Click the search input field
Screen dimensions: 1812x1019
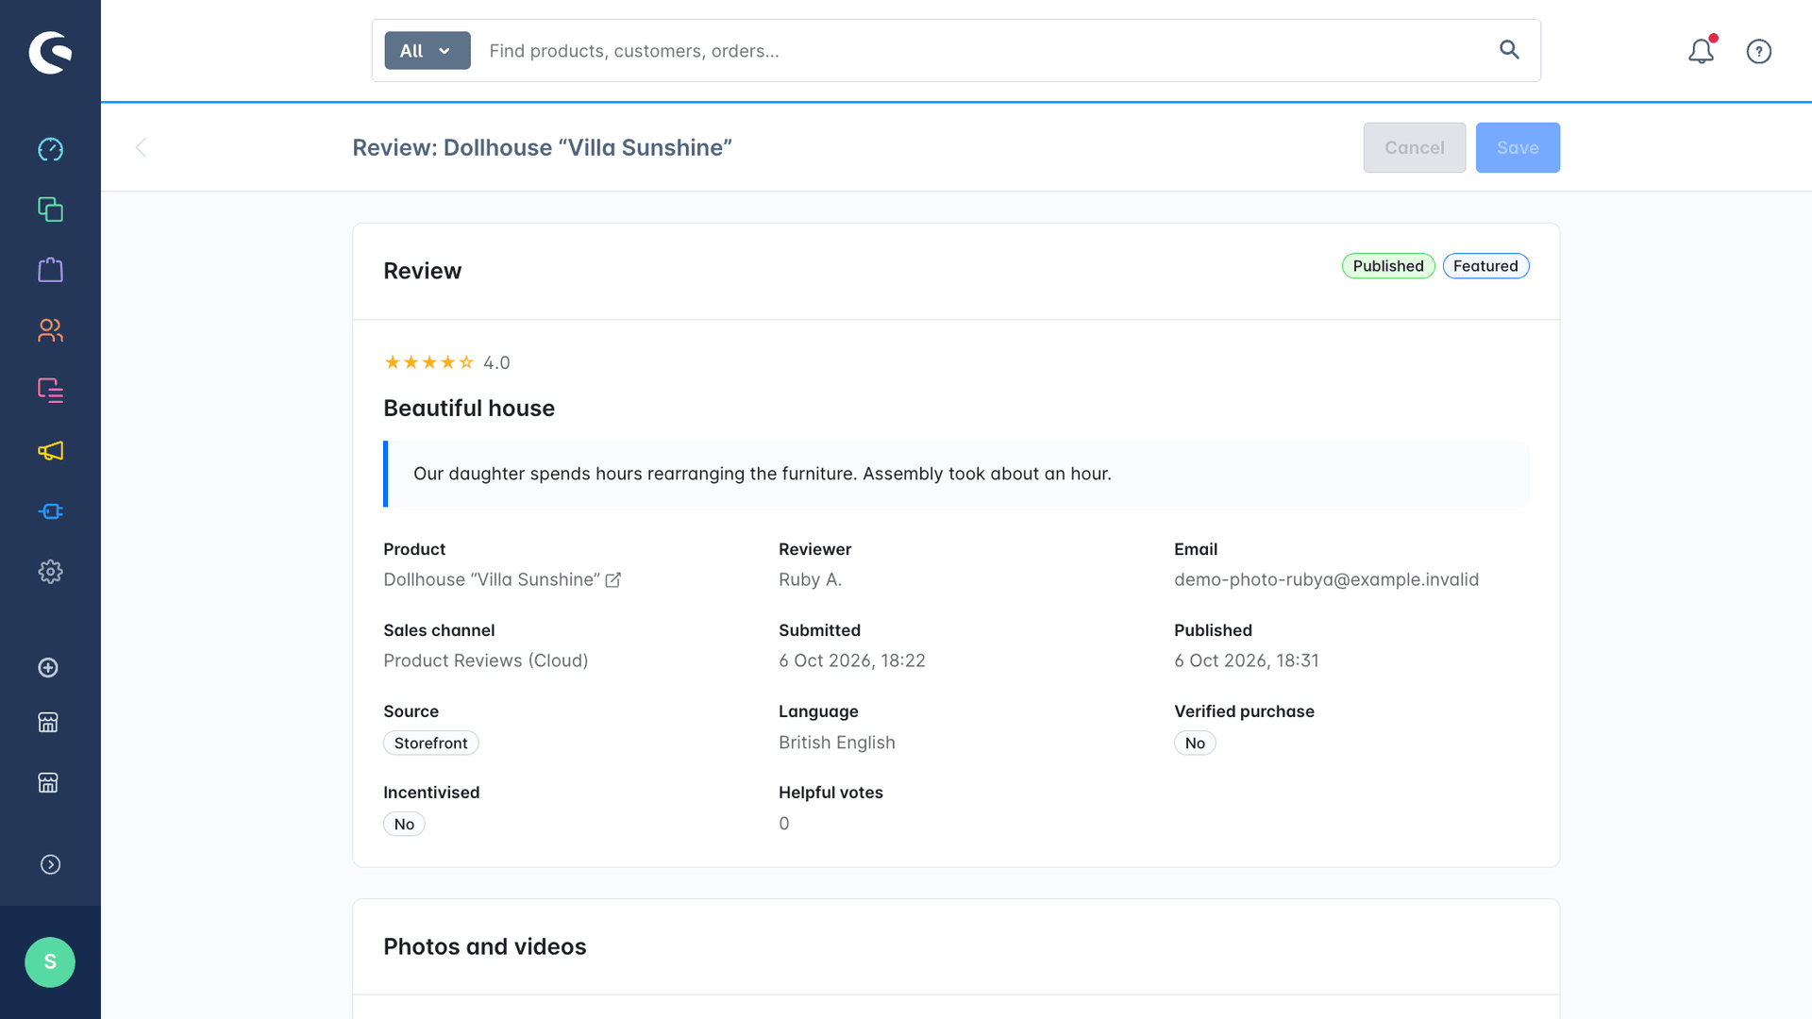(x=981, y=51)
